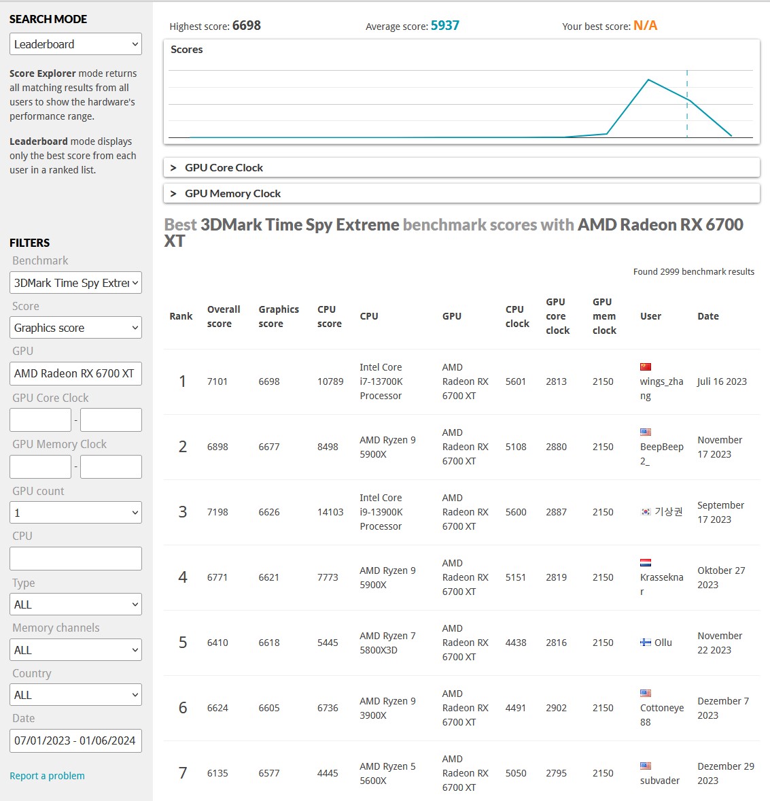This screenshot has width=770, height=801.
Task: Click the GPU mem clock column header
Action: (x=604, y=316)
